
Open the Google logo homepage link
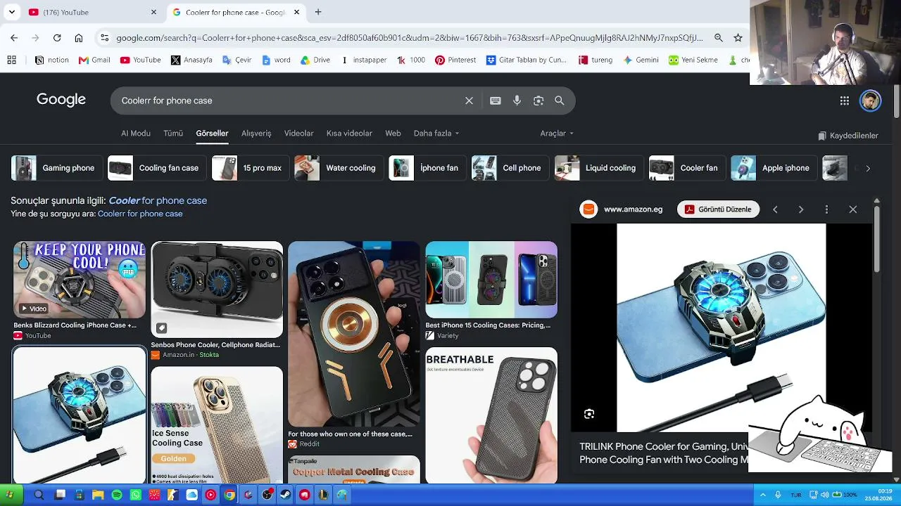click(61, 100)
